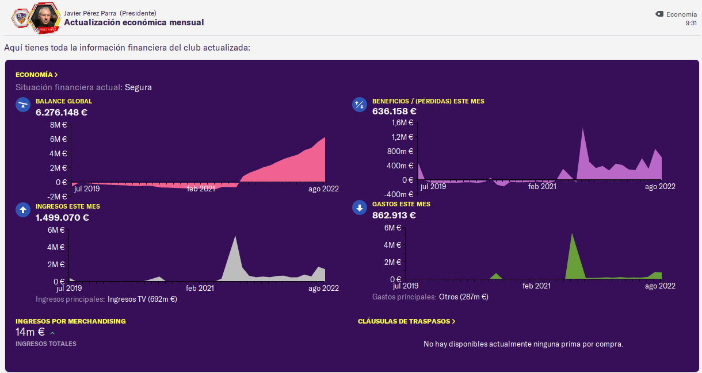The image size is (702, 373).
Task: Click the Ingresos TV main income link
Action: click(x=142, y=299)
